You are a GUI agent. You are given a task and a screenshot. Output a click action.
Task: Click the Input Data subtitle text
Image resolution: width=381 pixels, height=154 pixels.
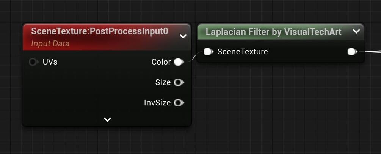point(50,44)
